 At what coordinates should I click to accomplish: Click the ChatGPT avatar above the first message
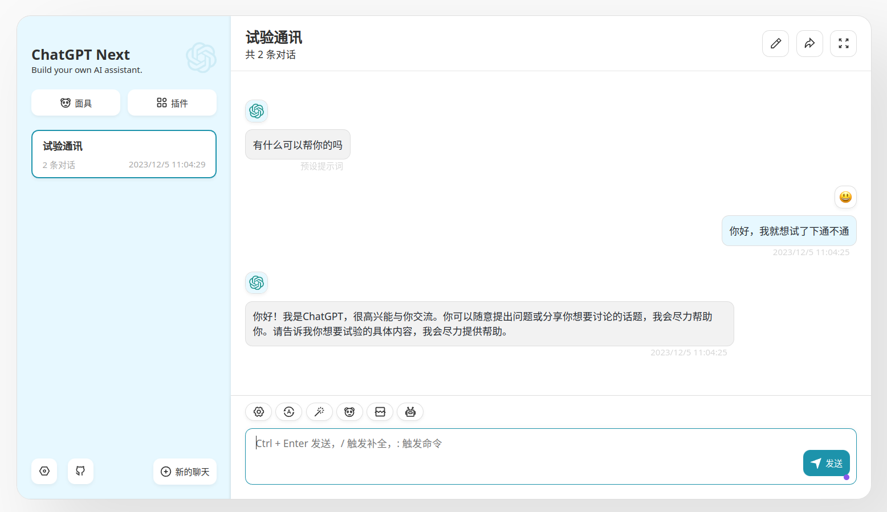[x=257, y=111]
